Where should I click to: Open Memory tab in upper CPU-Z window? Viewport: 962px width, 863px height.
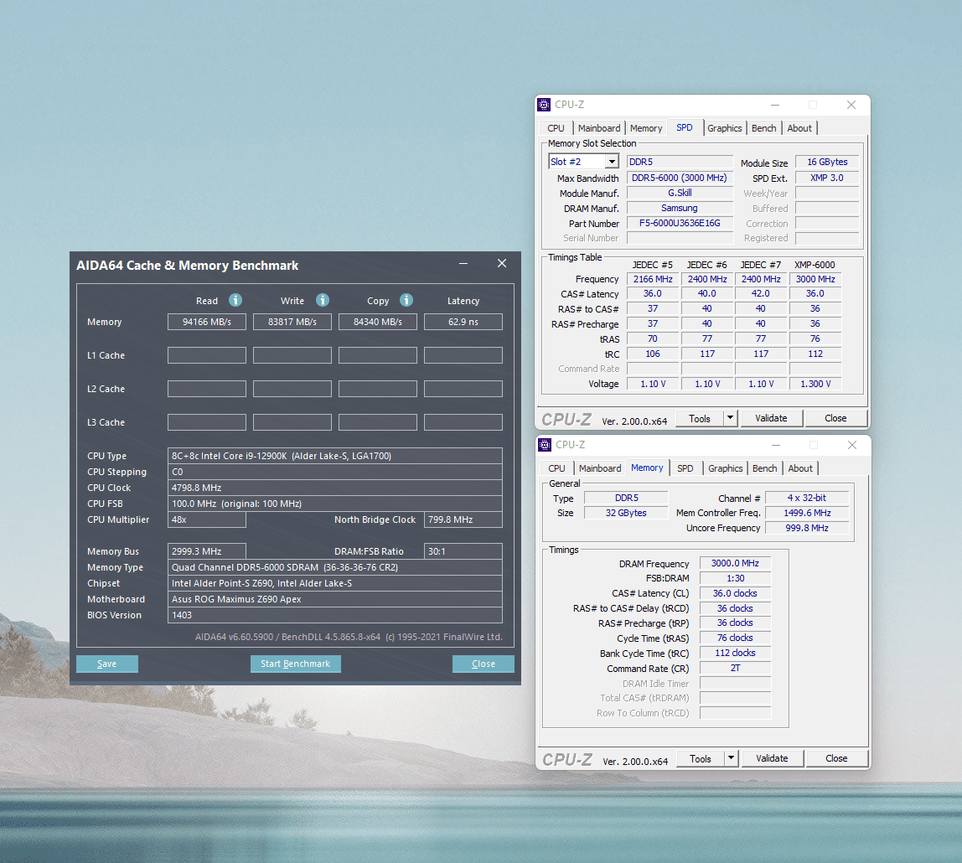646,128
